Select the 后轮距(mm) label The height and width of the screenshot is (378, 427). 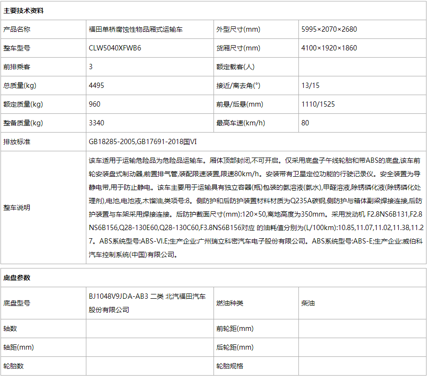tap(235, 347)
